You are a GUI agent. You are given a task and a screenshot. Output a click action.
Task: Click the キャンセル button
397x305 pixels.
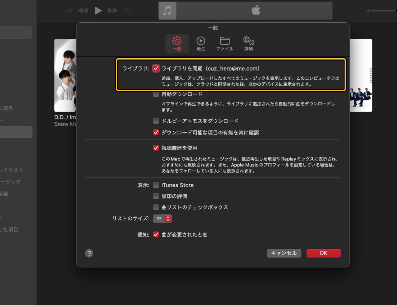284,253
